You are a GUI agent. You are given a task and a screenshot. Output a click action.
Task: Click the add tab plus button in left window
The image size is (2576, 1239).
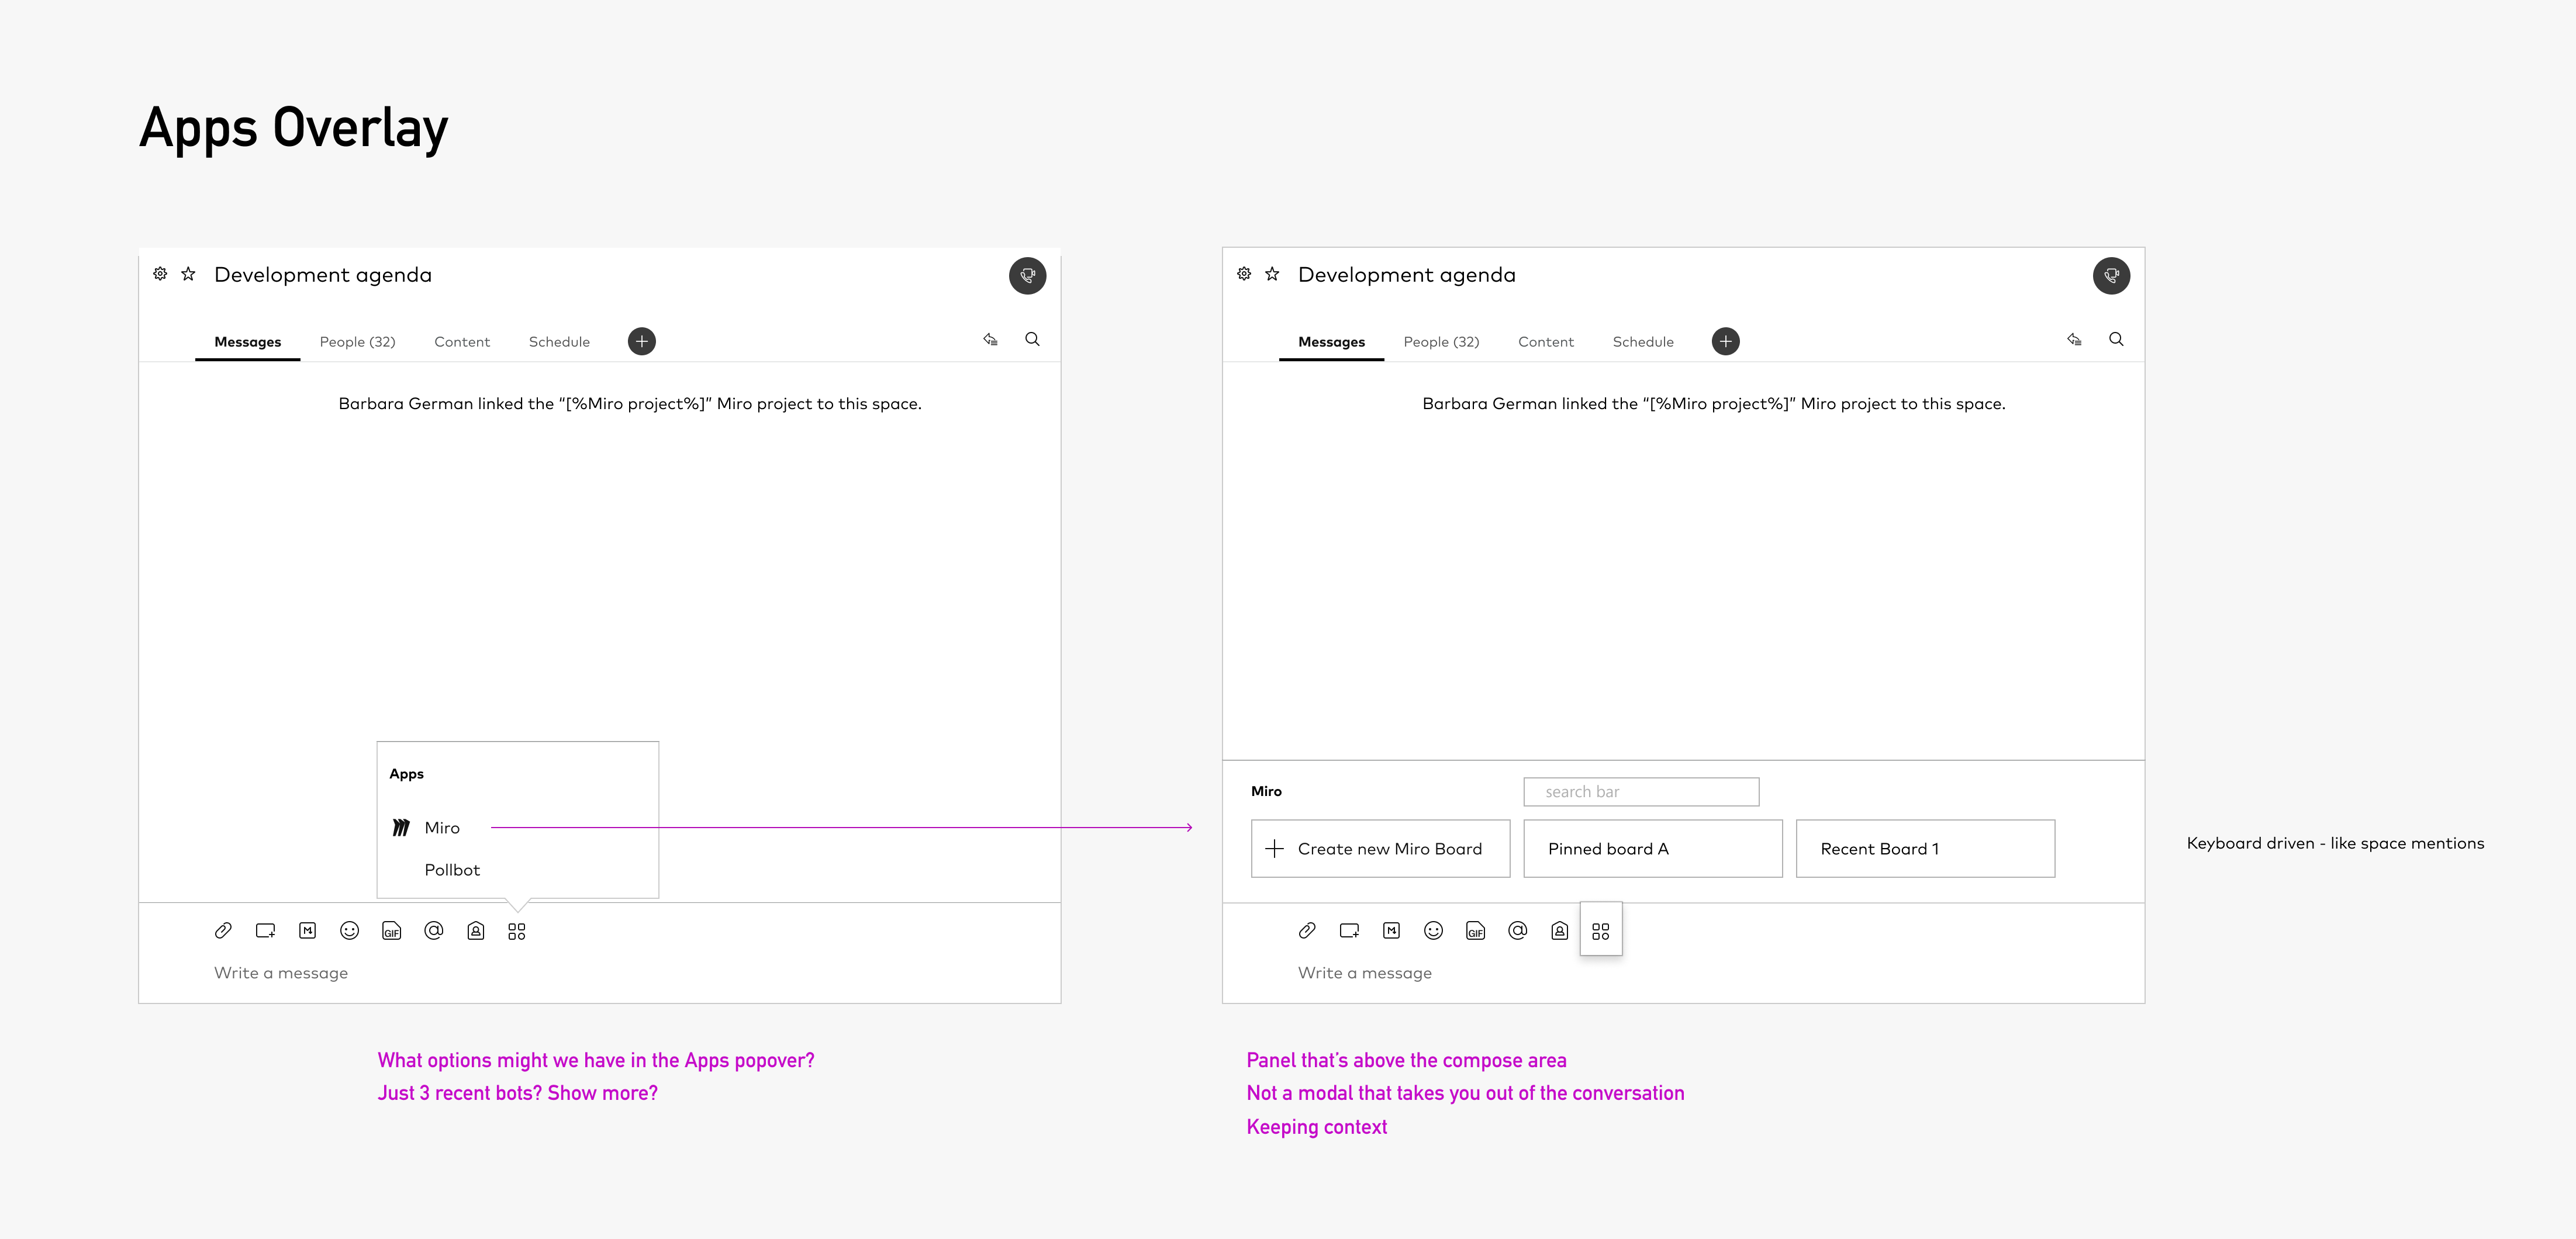pos(642,341)
